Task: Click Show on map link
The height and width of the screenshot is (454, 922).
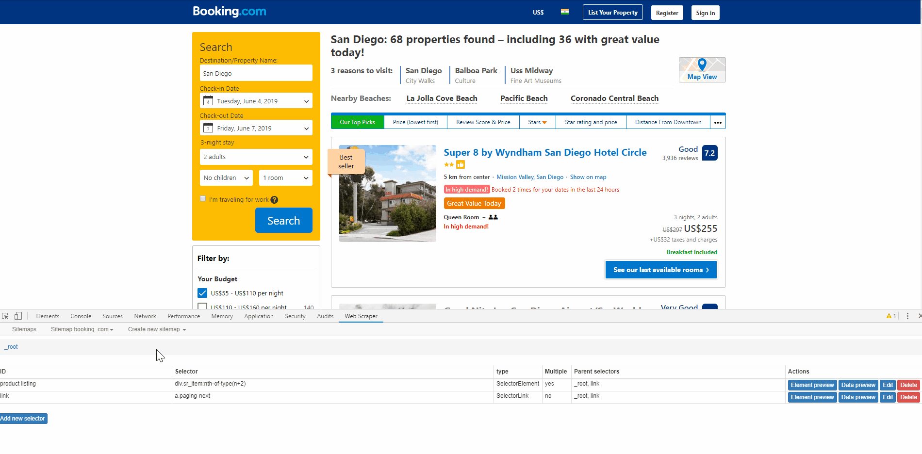Action: (x=588, y=177)
